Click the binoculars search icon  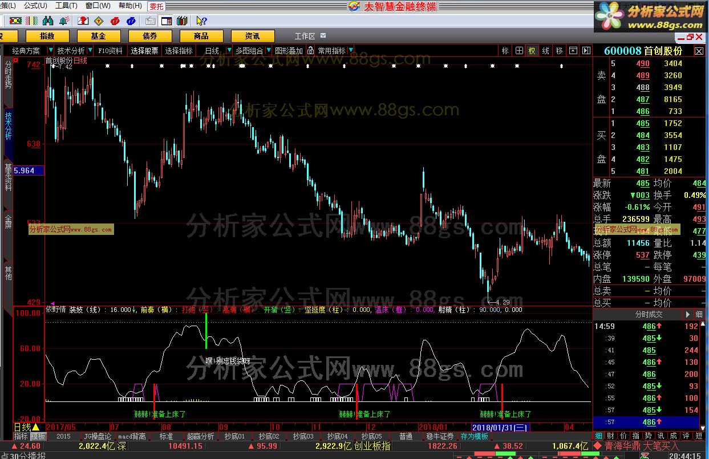(48, 21)
